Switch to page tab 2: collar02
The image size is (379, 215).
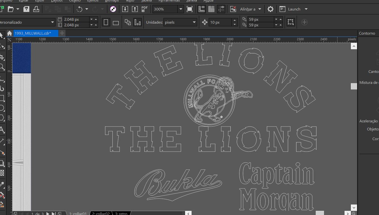101,213
